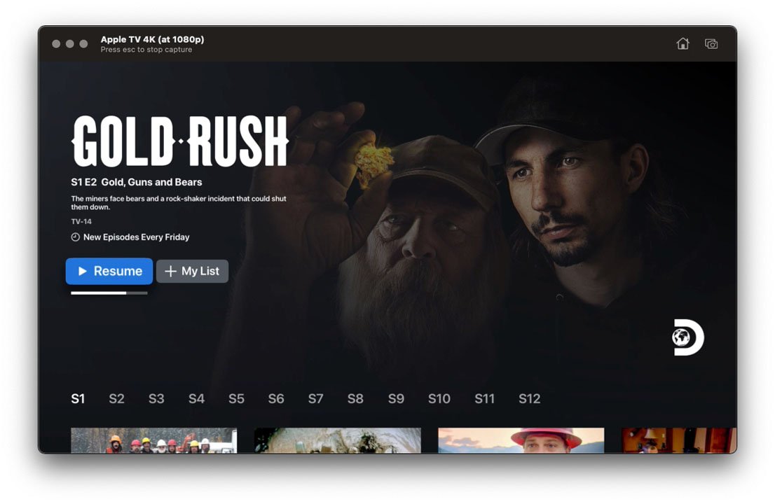
Task: Switch to season S2
Action: pos(116,398)
